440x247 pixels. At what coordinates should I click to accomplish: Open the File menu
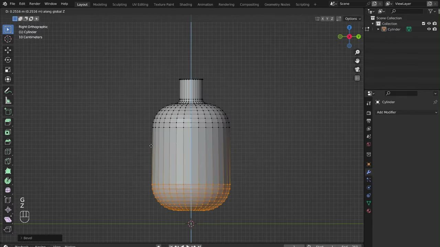click(x=12, y=4)
